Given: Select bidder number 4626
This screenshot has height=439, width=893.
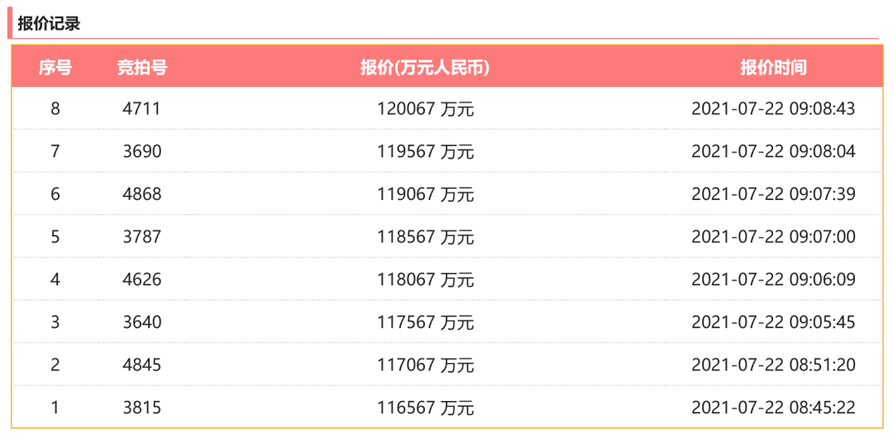Looking at the screenshot, I should tap(141, 279).
